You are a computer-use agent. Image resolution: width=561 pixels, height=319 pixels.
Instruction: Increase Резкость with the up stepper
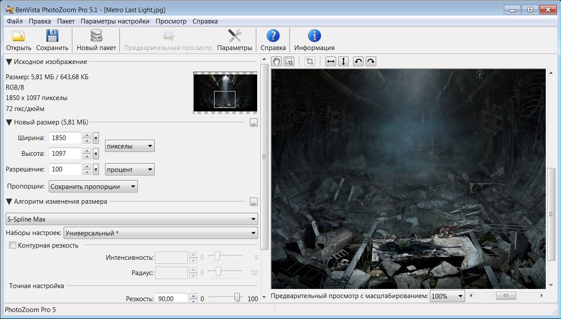[x=194, y=296]
